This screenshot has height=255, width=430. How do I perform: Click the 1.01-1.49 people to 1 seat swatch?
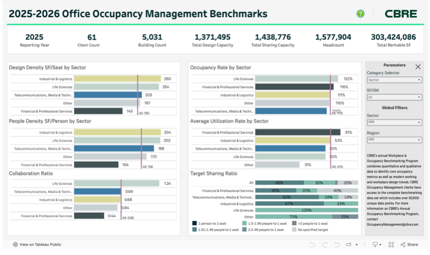pos(194,230)
